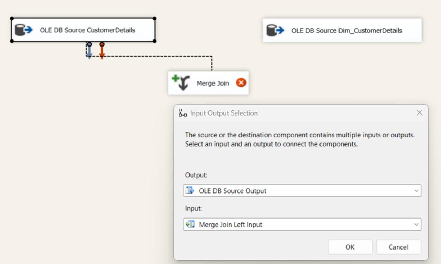Select the 'OLE DB Source Dim_CustomerDetails' label text
441x264 pixels.
coord(346,31)
